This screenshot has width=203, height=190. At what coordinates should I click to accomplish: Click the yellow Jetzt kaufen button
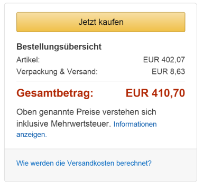point(101,22)
